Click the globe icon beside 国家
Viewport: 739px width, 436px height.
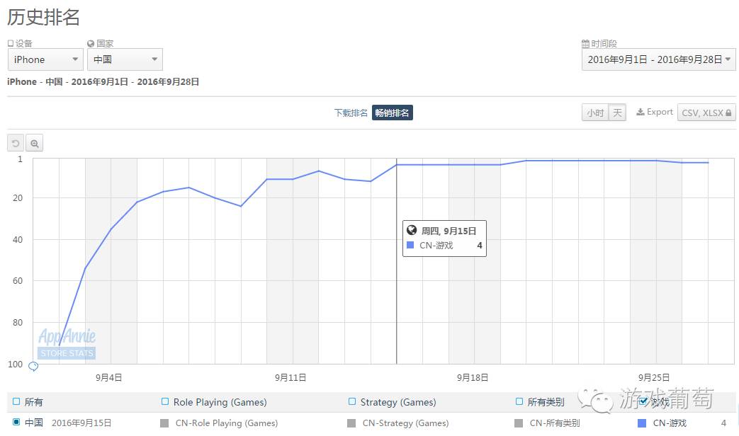(x=91, y=44)
